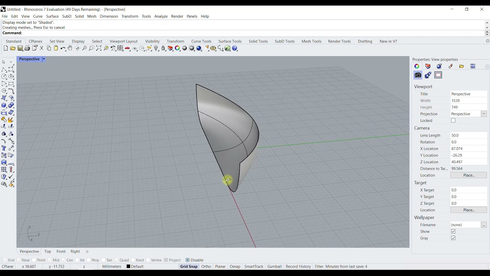This screenshot has height=276, width=490.
Task: Click the Target Location Place... button
Action: [469, 210]
